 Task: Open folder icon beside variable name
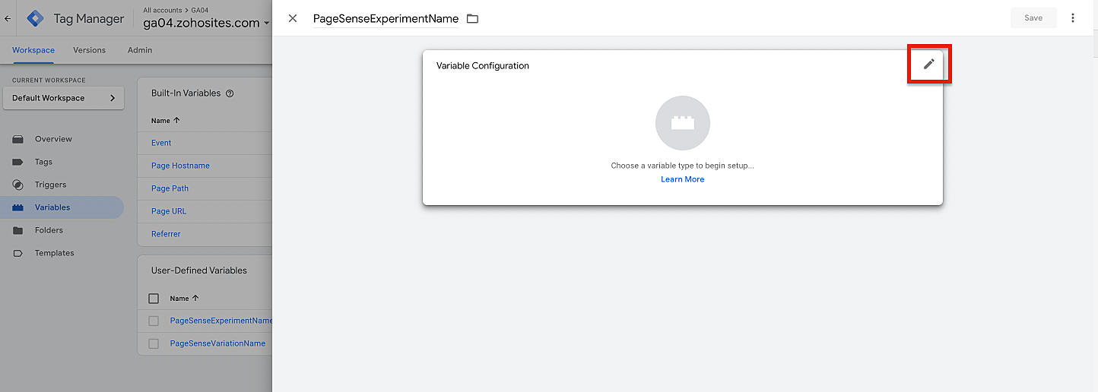coord(472,18)
